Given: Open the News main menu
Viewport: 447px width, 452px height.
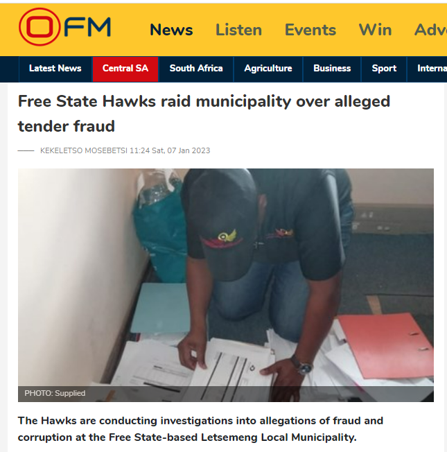Looking at the screenshot, I should [x=171, y=30].
